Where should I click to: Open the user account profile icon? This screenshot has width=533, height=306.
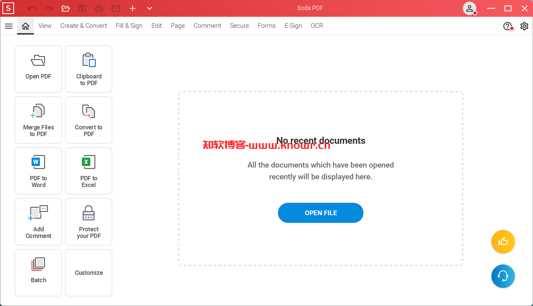click(x=470, y=8)
